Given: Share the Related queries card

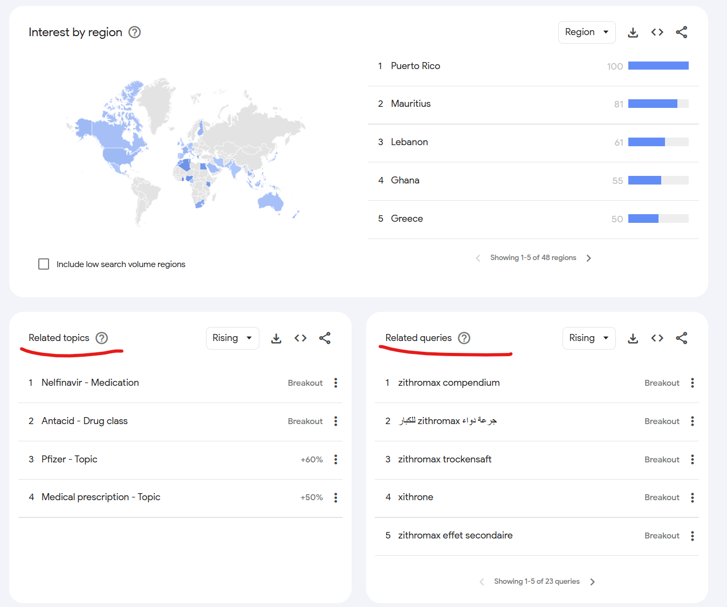Looking at the screenshot, I should (x=681, y=338).
